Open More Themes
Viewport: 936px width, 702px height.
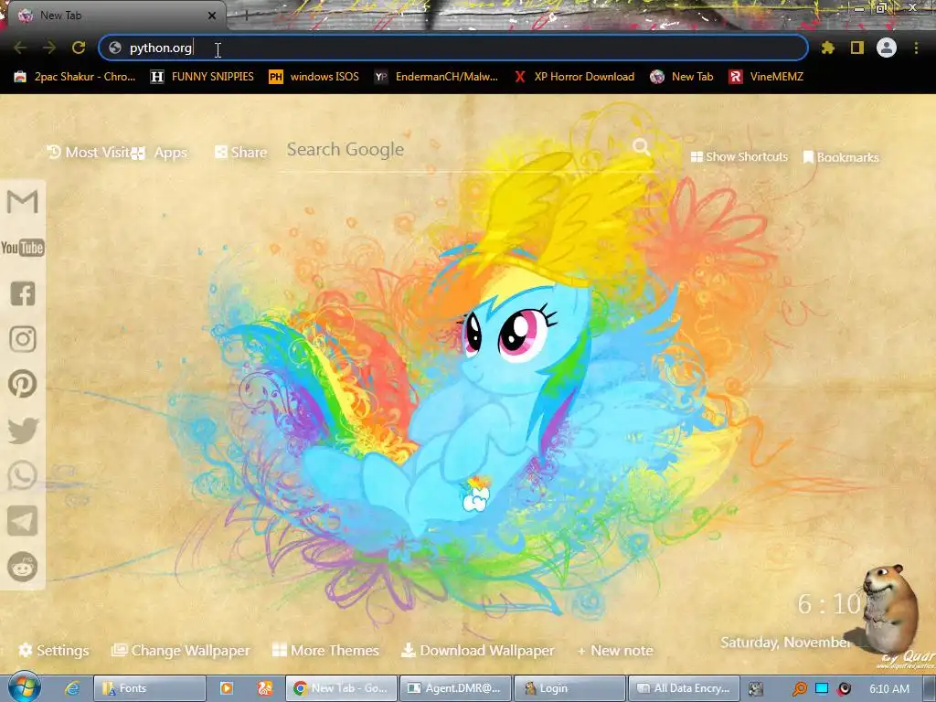[325, 650]
